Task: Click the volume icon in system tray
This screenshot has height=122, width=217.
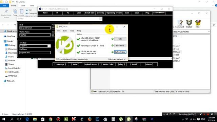Action: tap(194, 119)
